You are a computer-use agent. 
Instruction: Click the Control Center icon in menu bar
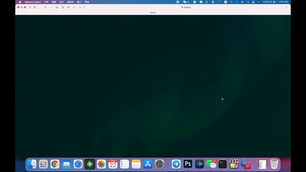253,2
